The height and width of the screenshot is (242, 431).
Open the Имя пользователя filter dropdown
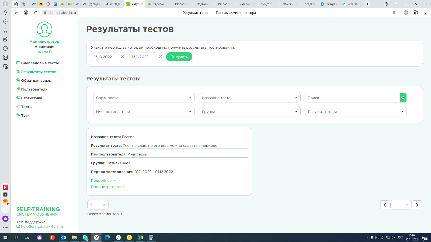pos(144,112)
